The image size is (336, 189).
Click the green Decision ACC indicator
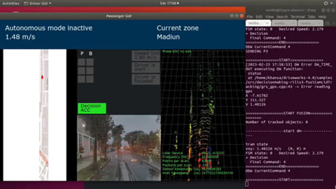pyautogui.click(x=92, y=108)
